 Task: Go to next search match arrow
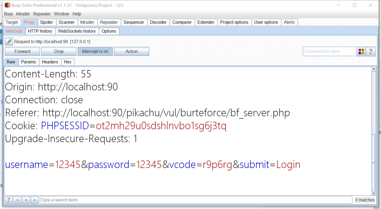tap(35, 200)
